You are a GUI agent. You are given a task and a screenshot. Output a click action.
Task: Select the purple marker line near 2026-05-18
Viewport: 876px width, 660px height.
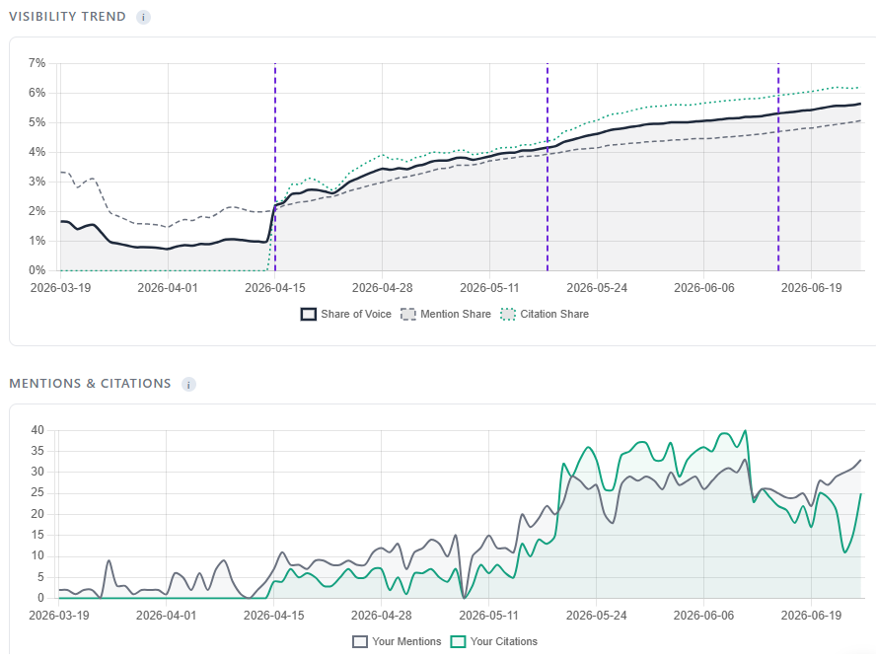click(547, 167)
